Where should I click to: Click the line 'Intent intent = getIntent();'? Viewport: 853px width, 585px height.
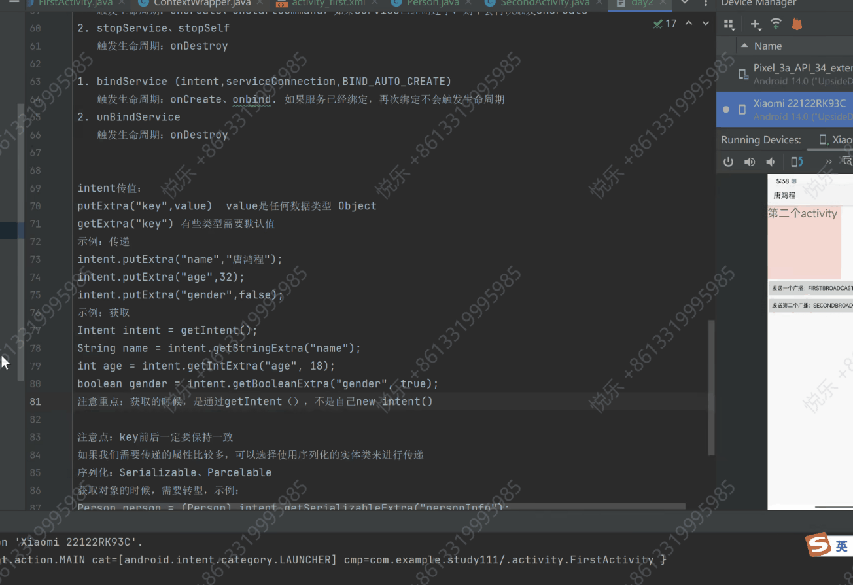pos(167,330)
